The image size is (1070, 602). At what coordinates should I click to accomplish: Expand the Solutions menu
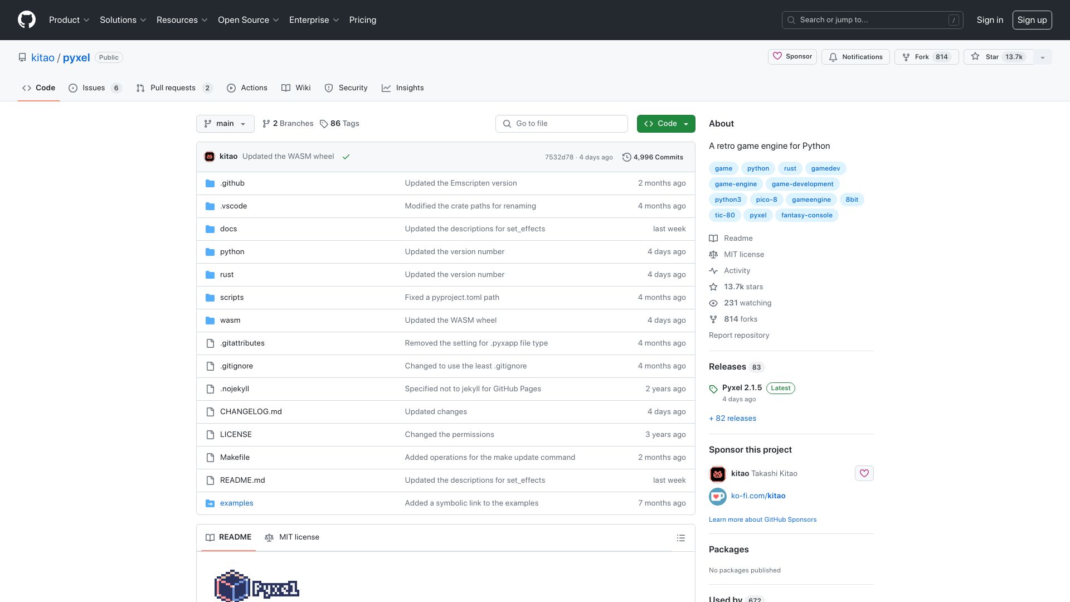123,20
